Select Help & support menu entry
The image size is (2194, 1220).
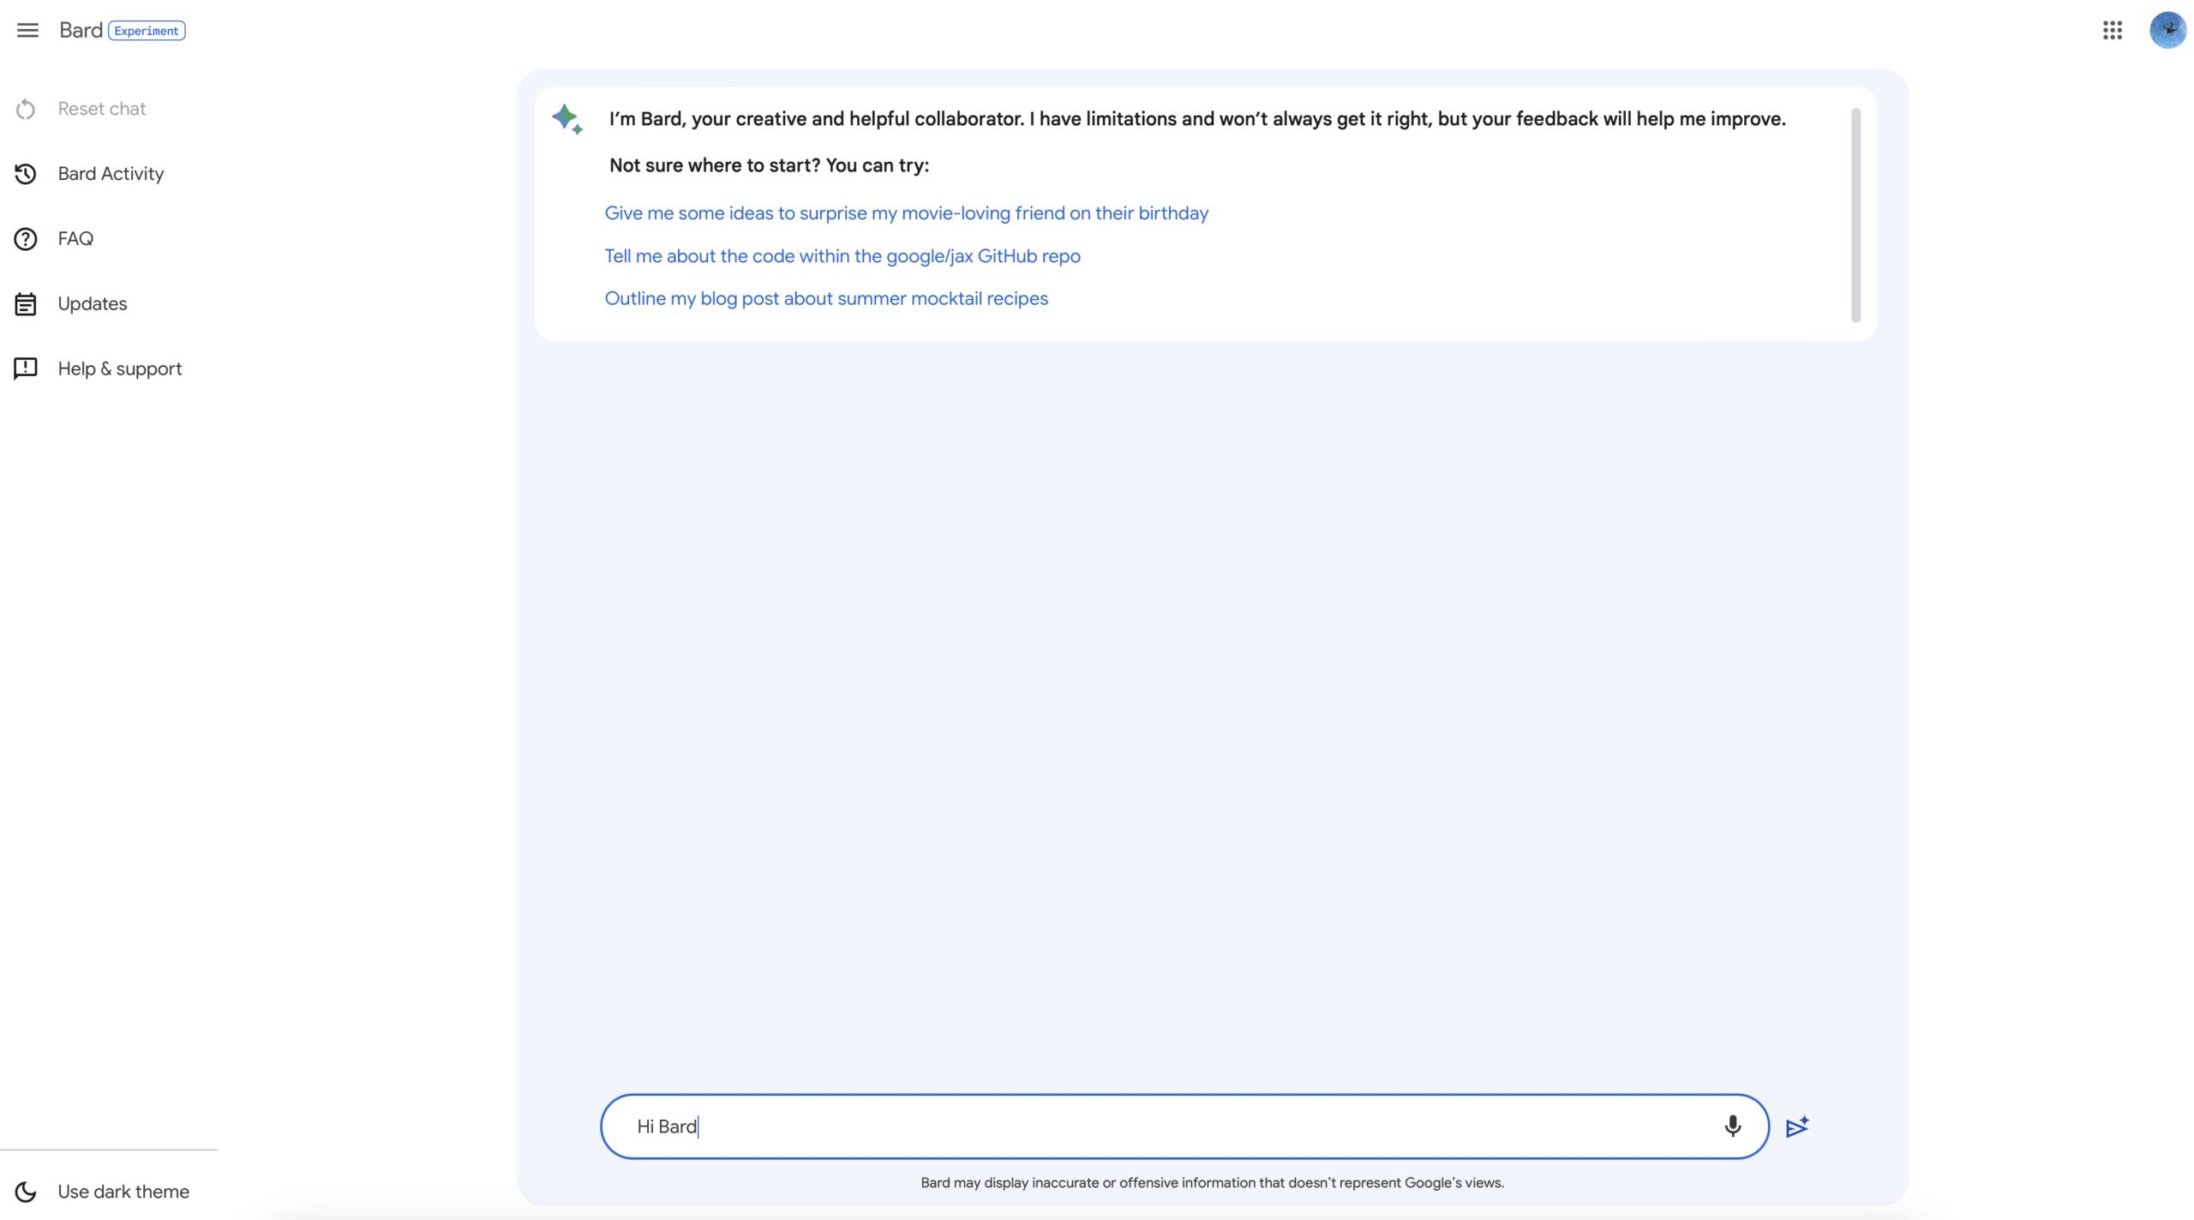tap(120, 369)
